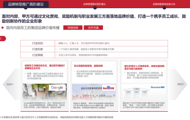Select the 打造形象 table row header
190x120 pixels.
pyautogui.click(x=38, y=49)
